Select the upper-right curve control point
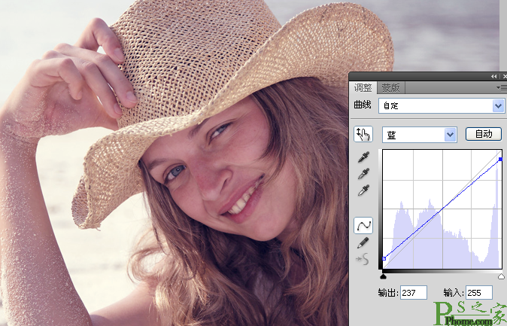Viewport: 507px width, 326px height. [x=501, y=159]
